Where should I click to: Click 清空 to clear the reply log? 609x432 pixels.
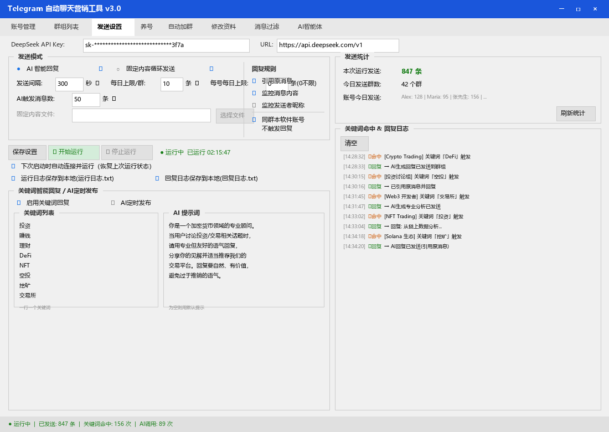[354, 143]
